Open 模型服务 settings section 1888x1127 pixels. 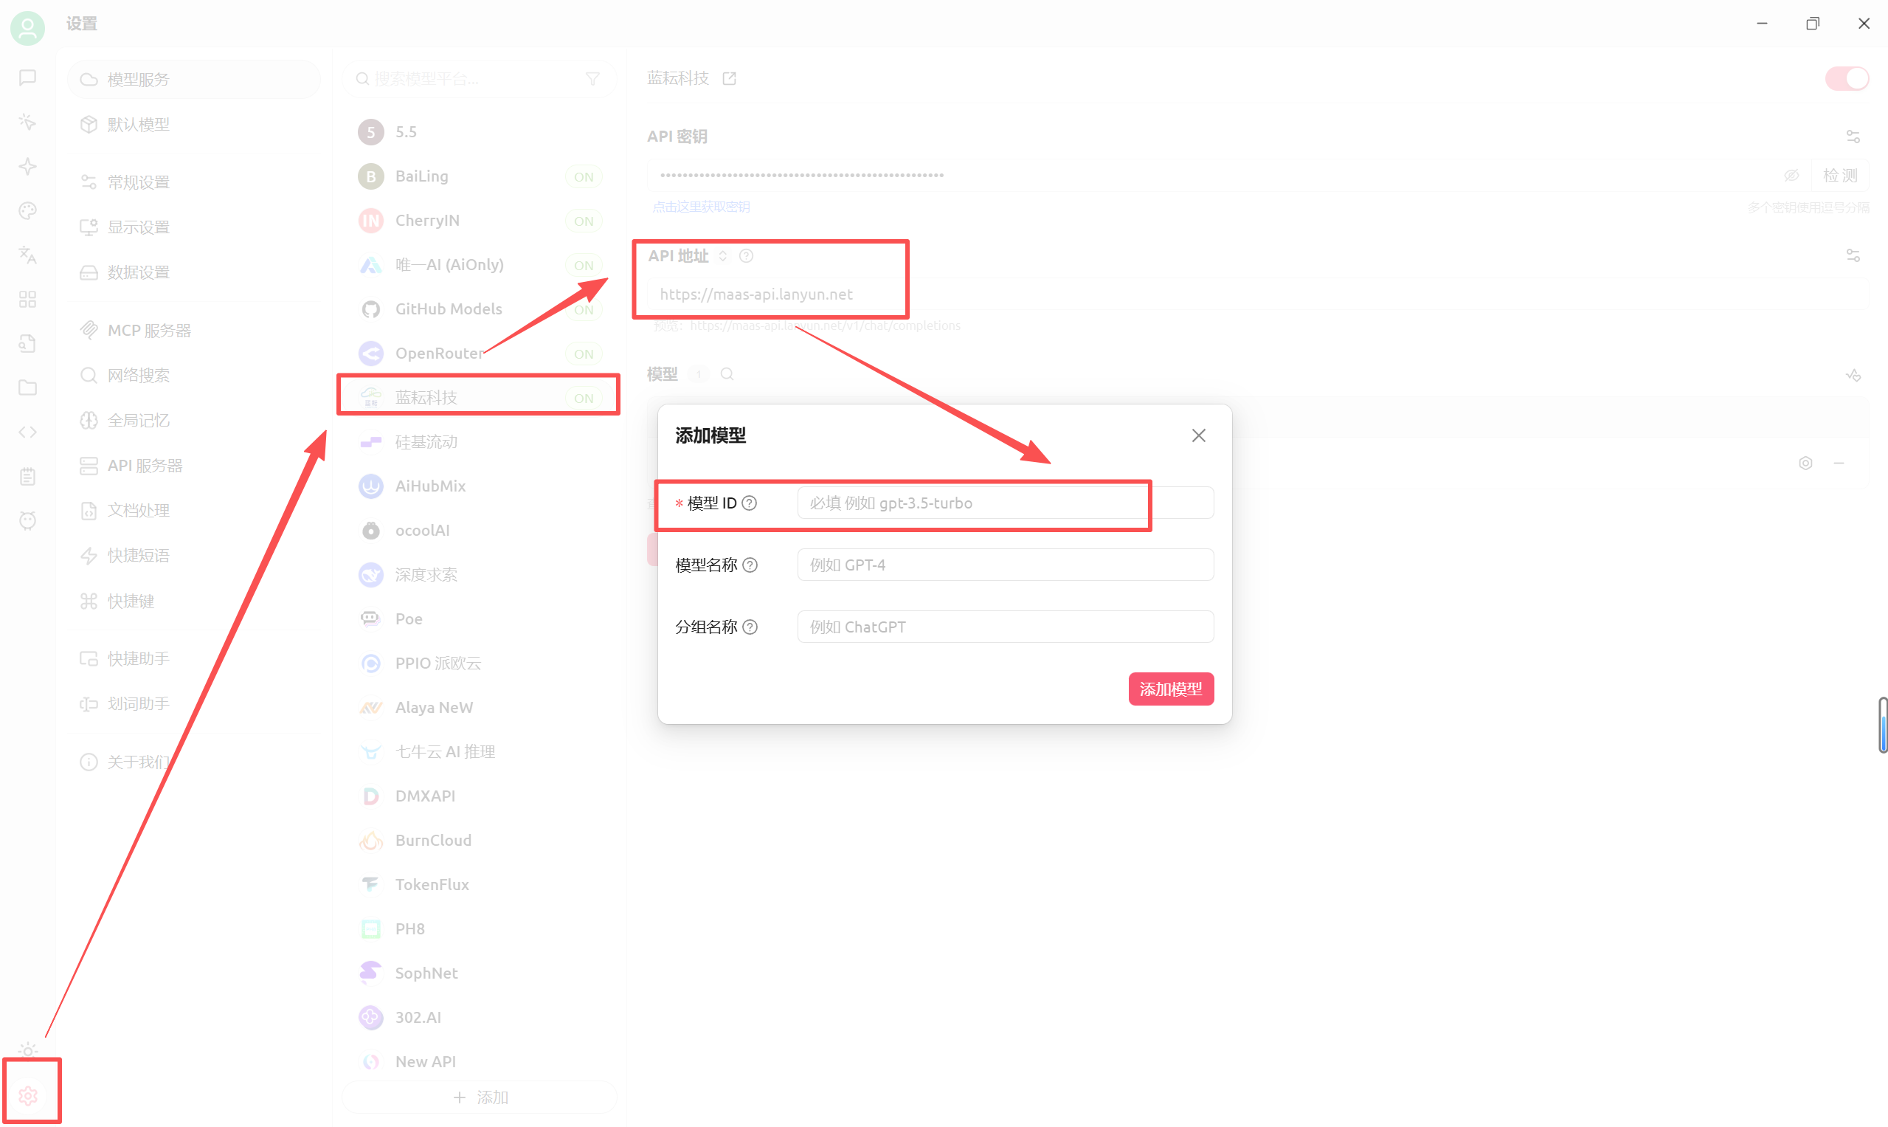(193, 79)
